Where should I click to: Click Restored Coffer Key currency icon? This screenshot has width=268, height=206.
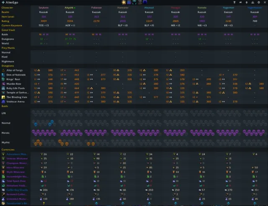click(x=3, y=194)
